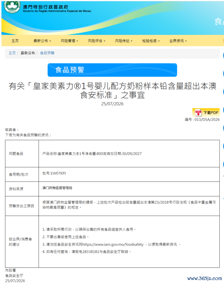This screenshot has width=224, height=283.
Task: Expand the 风险管理 dropdown menu
Action: click(x=69, y=41)
